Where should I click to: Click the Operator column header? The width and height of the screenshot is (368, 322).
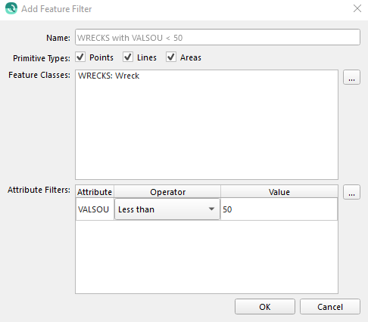[167, 192]
